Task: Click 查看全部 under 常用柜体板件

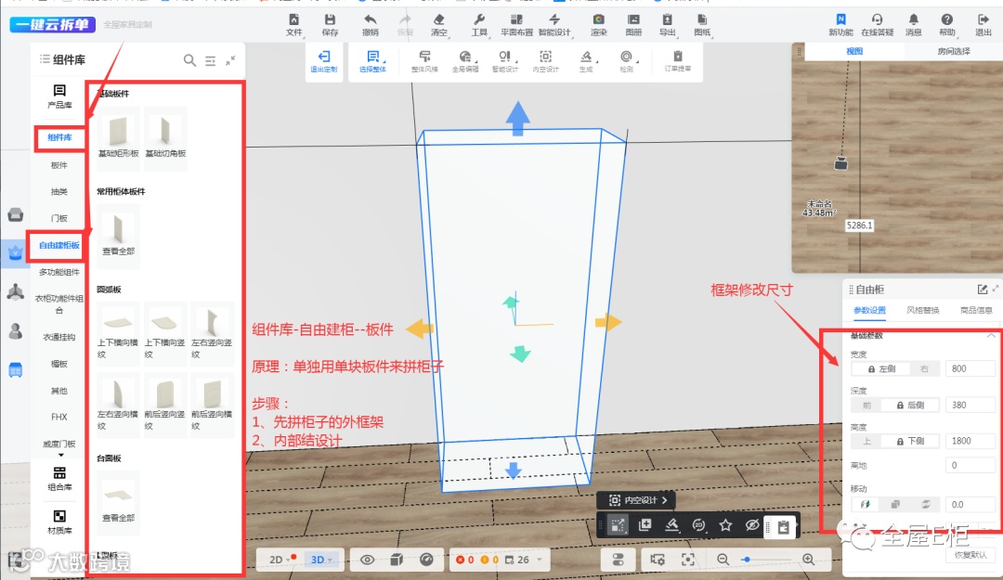Action: (118, 235)
